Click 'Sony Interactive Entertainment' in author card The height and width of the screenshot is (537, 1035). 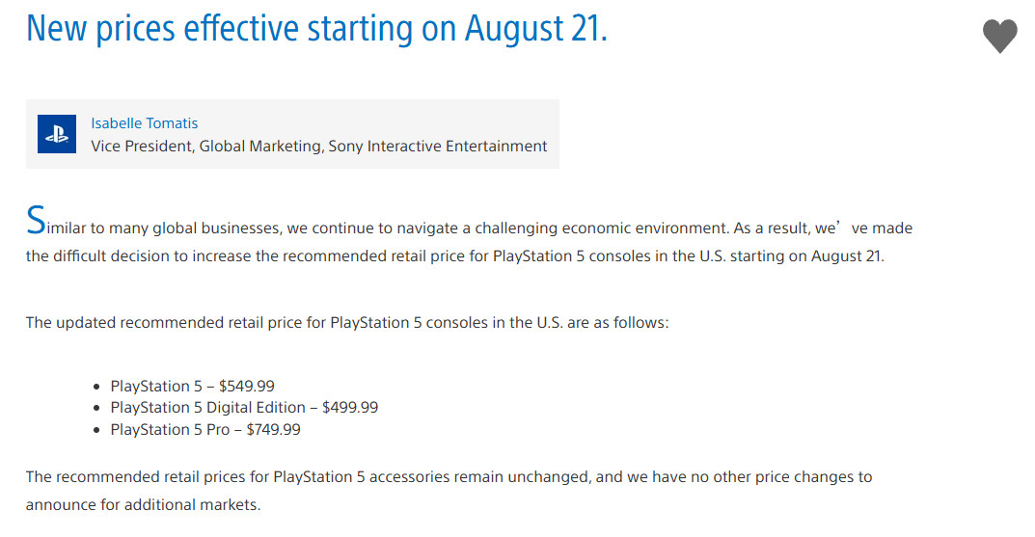[x=438, y=146]
